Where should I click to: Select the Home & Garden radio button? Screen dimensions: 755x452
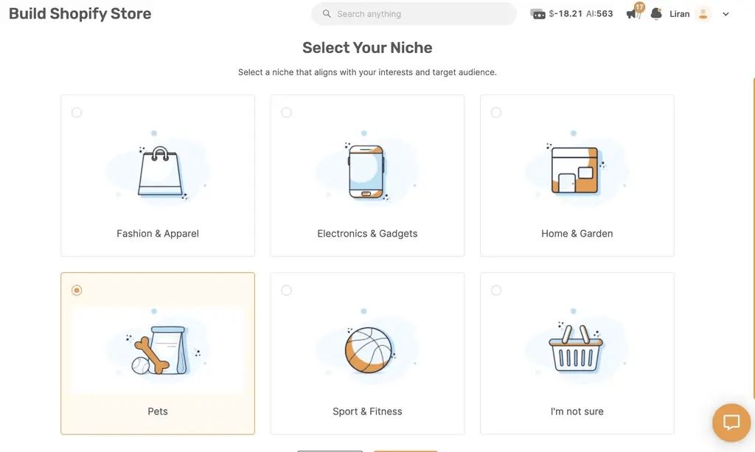496,113
